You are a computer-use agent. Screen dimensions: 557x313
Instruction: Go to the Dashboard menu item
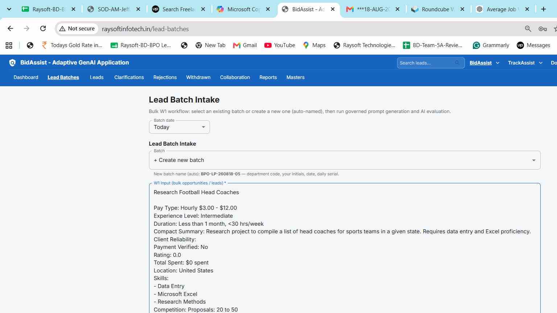26,77
